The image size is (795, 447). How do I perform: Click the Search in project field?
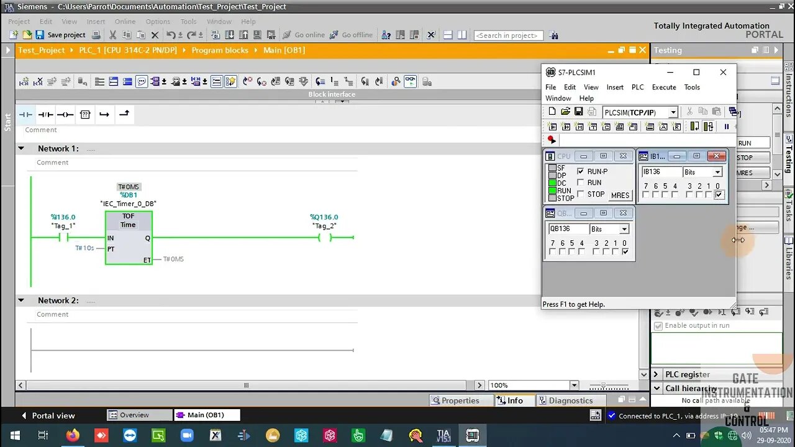508,35
